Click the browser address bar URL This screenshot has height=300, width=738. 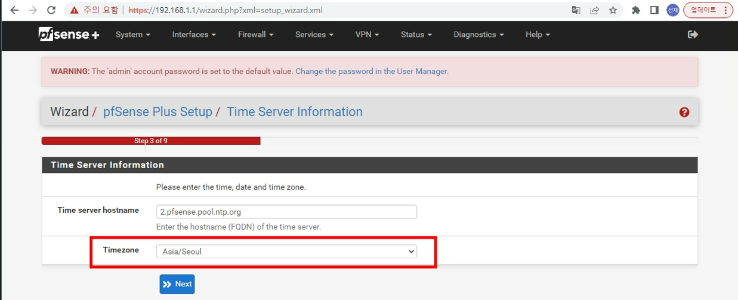[x=226, y=10]
